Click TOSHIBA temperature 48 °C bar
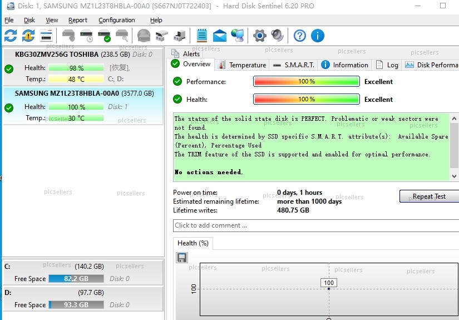459x320 pixels. 76,79
